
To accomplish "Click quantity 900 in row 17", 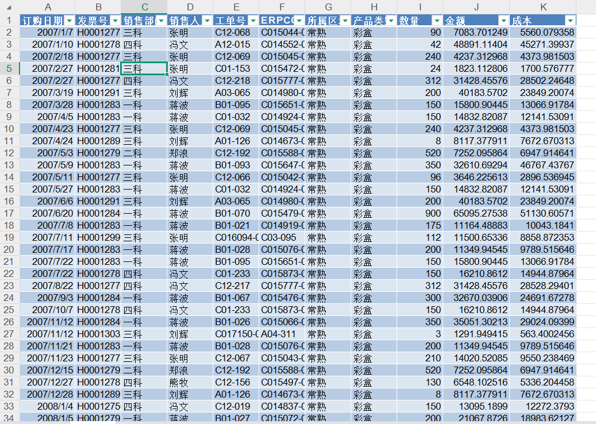I will (420, 214).
